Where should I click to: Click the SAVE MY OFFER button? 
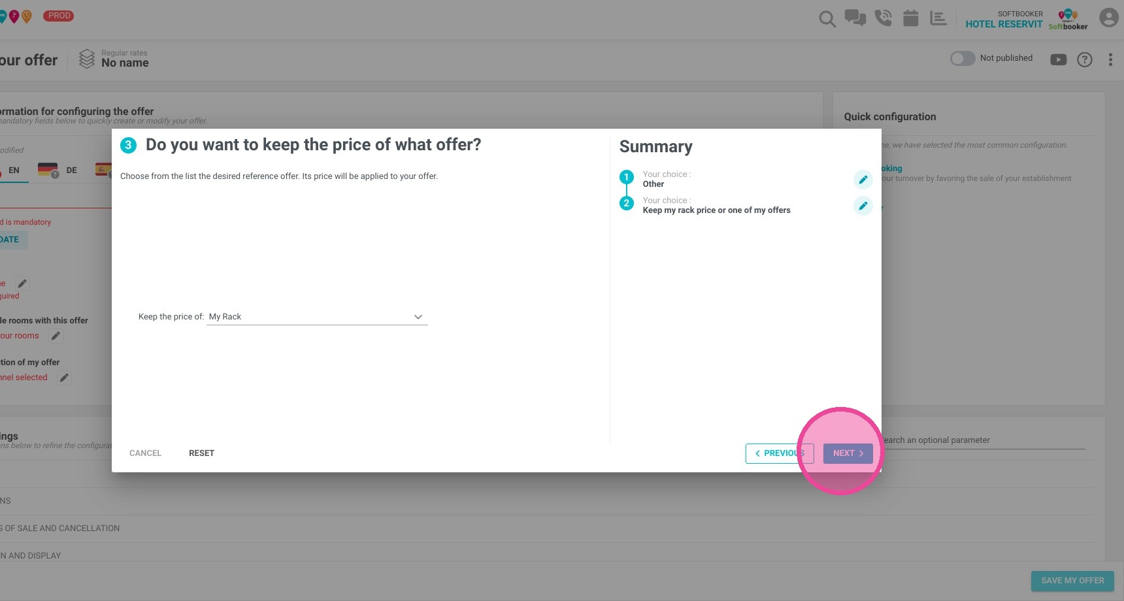click(x=1072, y=581)
